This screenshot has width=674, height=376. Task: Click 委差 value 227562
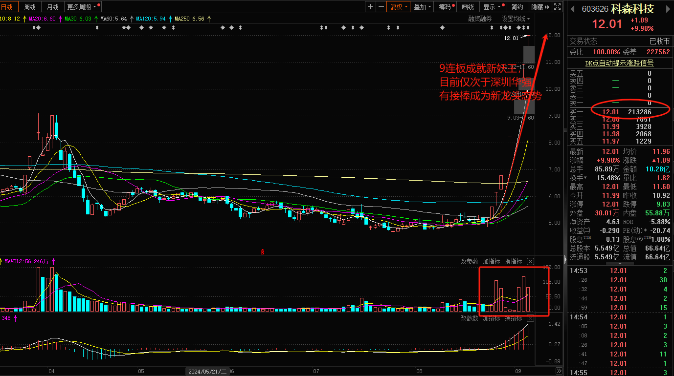pyautogui.click(x=658, y=51)
